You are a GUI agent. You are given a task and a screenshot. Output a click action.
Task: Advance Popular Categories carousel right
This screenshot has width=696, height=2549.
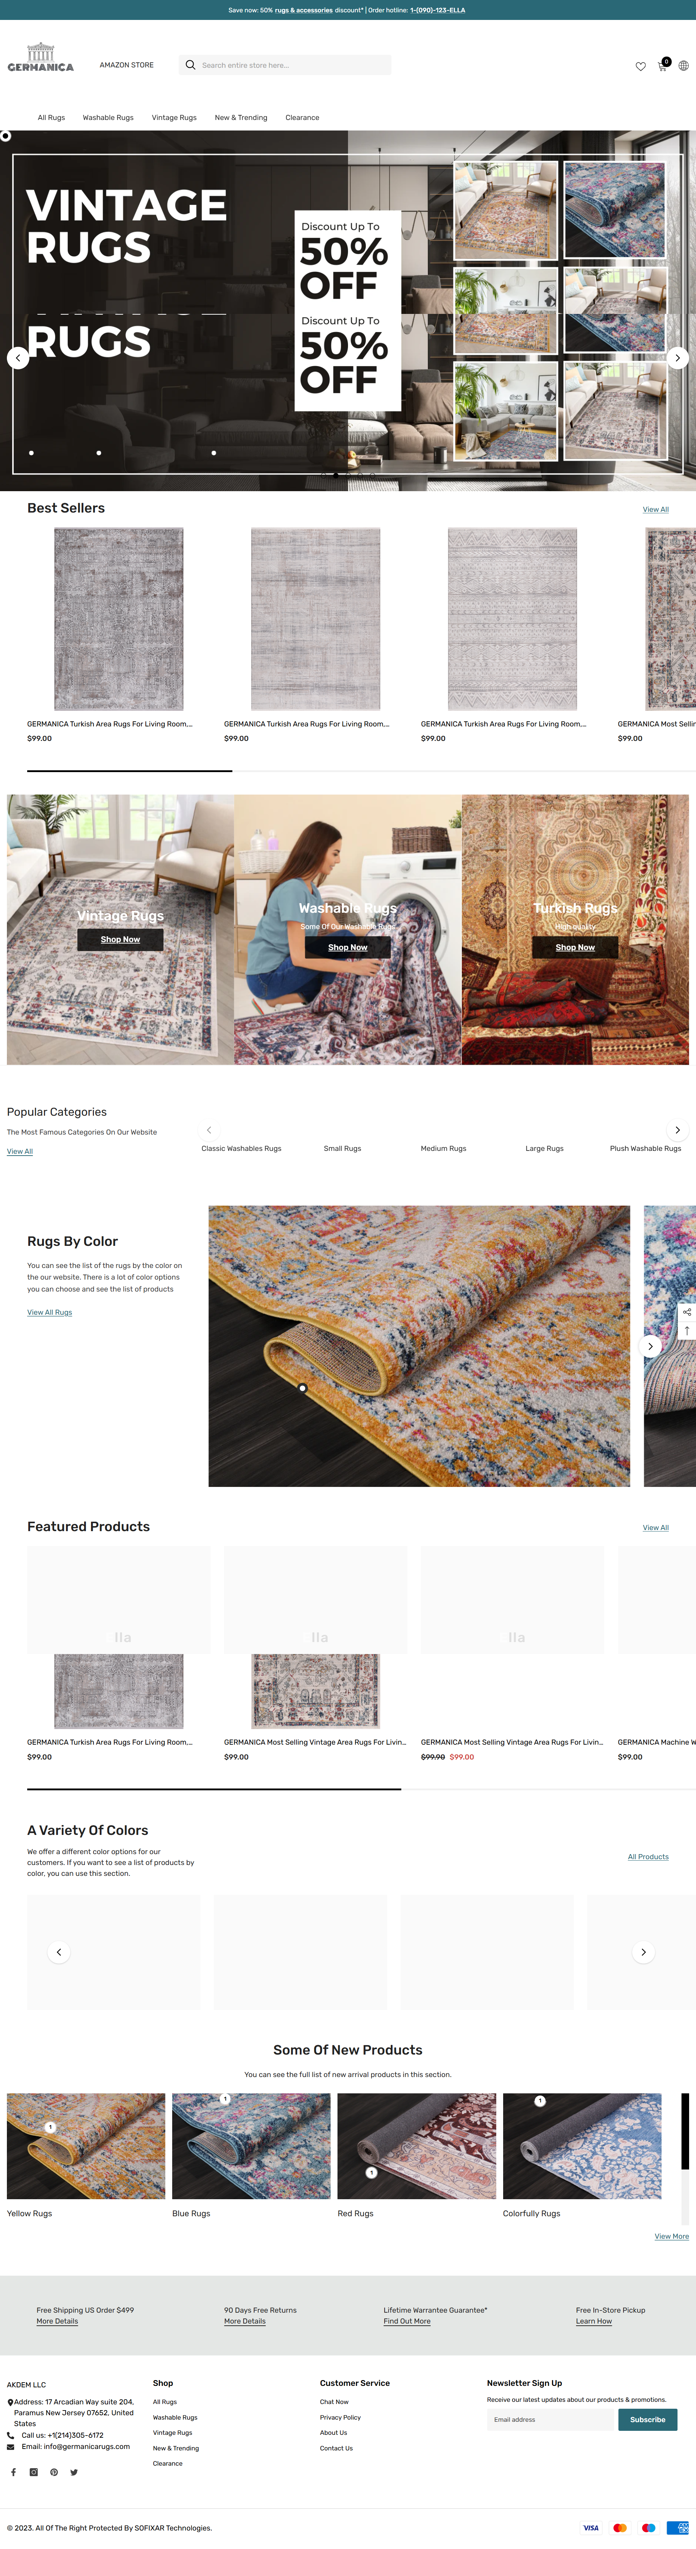[x=677, y=1130]
